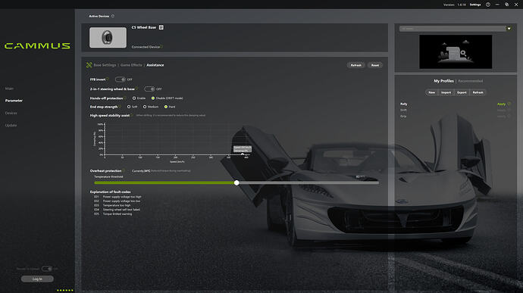This screenshot has width=523, height=293.
Task: Click info icon next to Overheat protection
Action: (124, 170)
